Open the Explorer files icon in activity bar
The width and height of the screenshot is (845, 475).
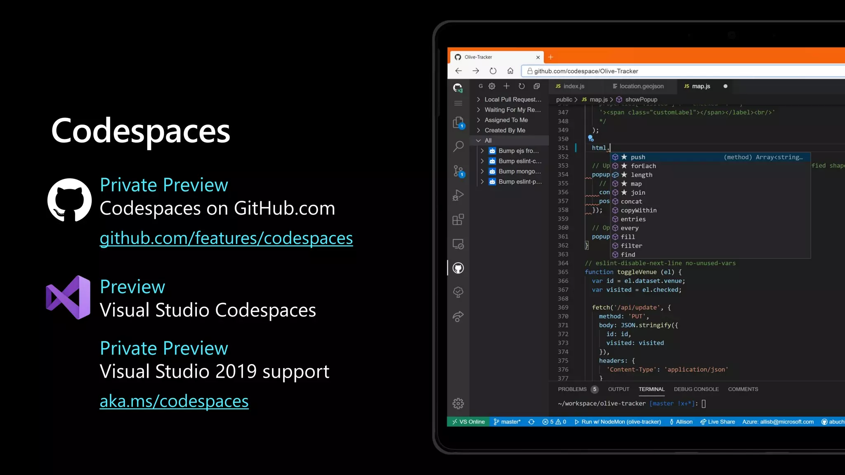coord(458,122)
